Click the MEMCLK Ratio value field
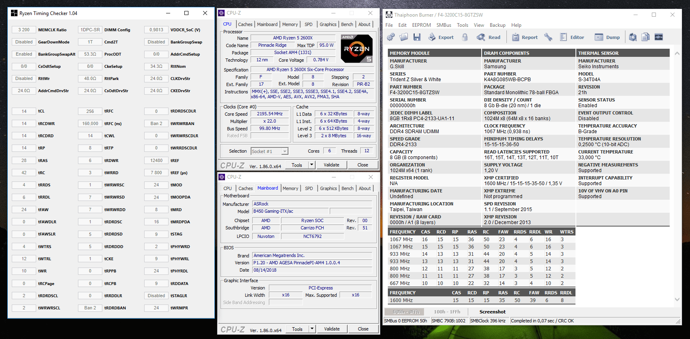Viewport: 690px width, 339px height. point(24,30)
